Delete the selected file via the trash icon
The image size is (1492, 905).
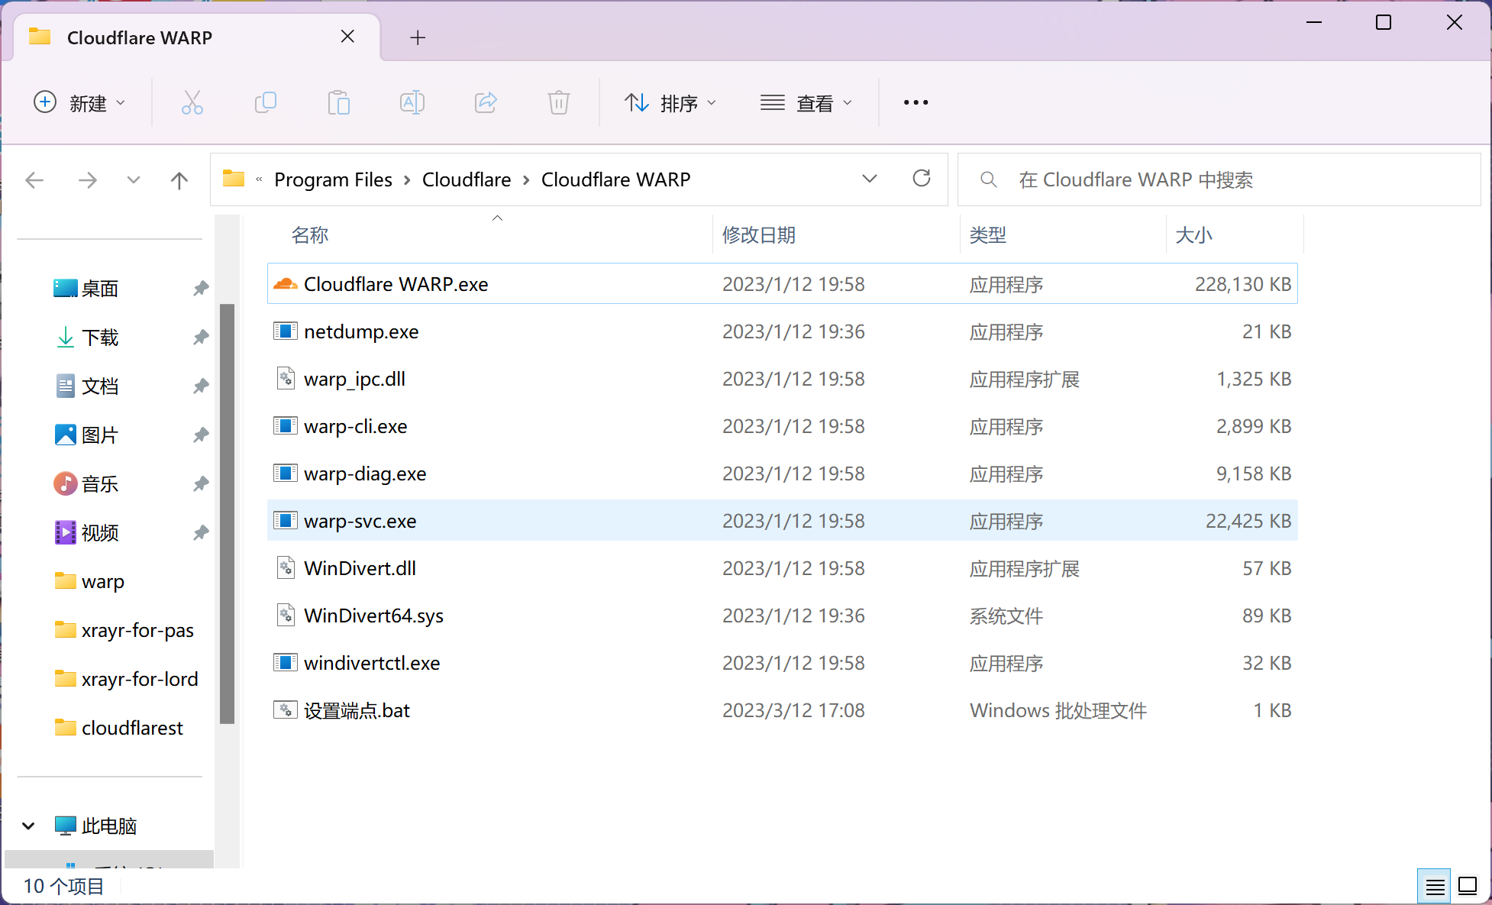pyautogui.click(x=558, y=102)
